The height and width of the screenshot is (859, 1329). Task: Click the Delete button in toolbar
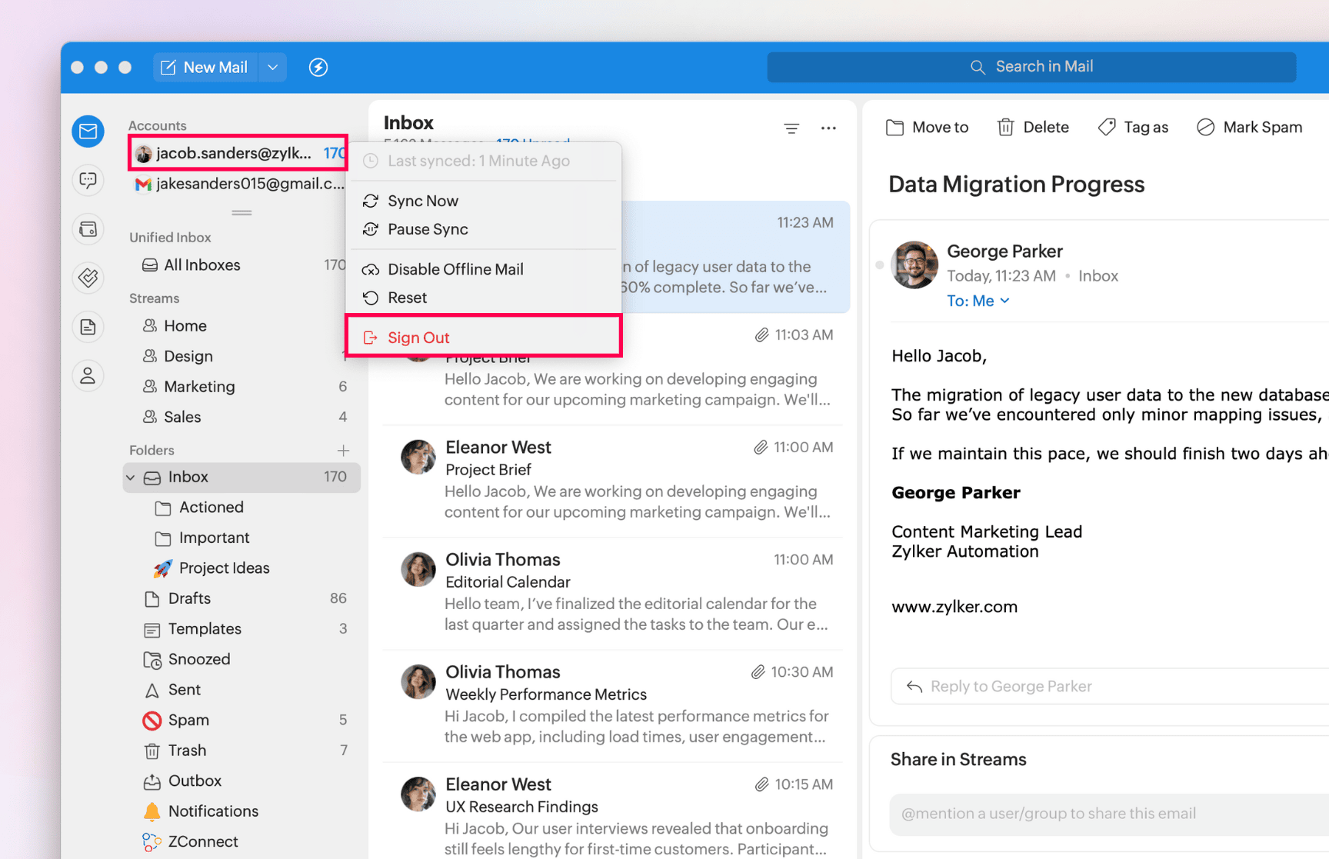(x=1033, y=128)
